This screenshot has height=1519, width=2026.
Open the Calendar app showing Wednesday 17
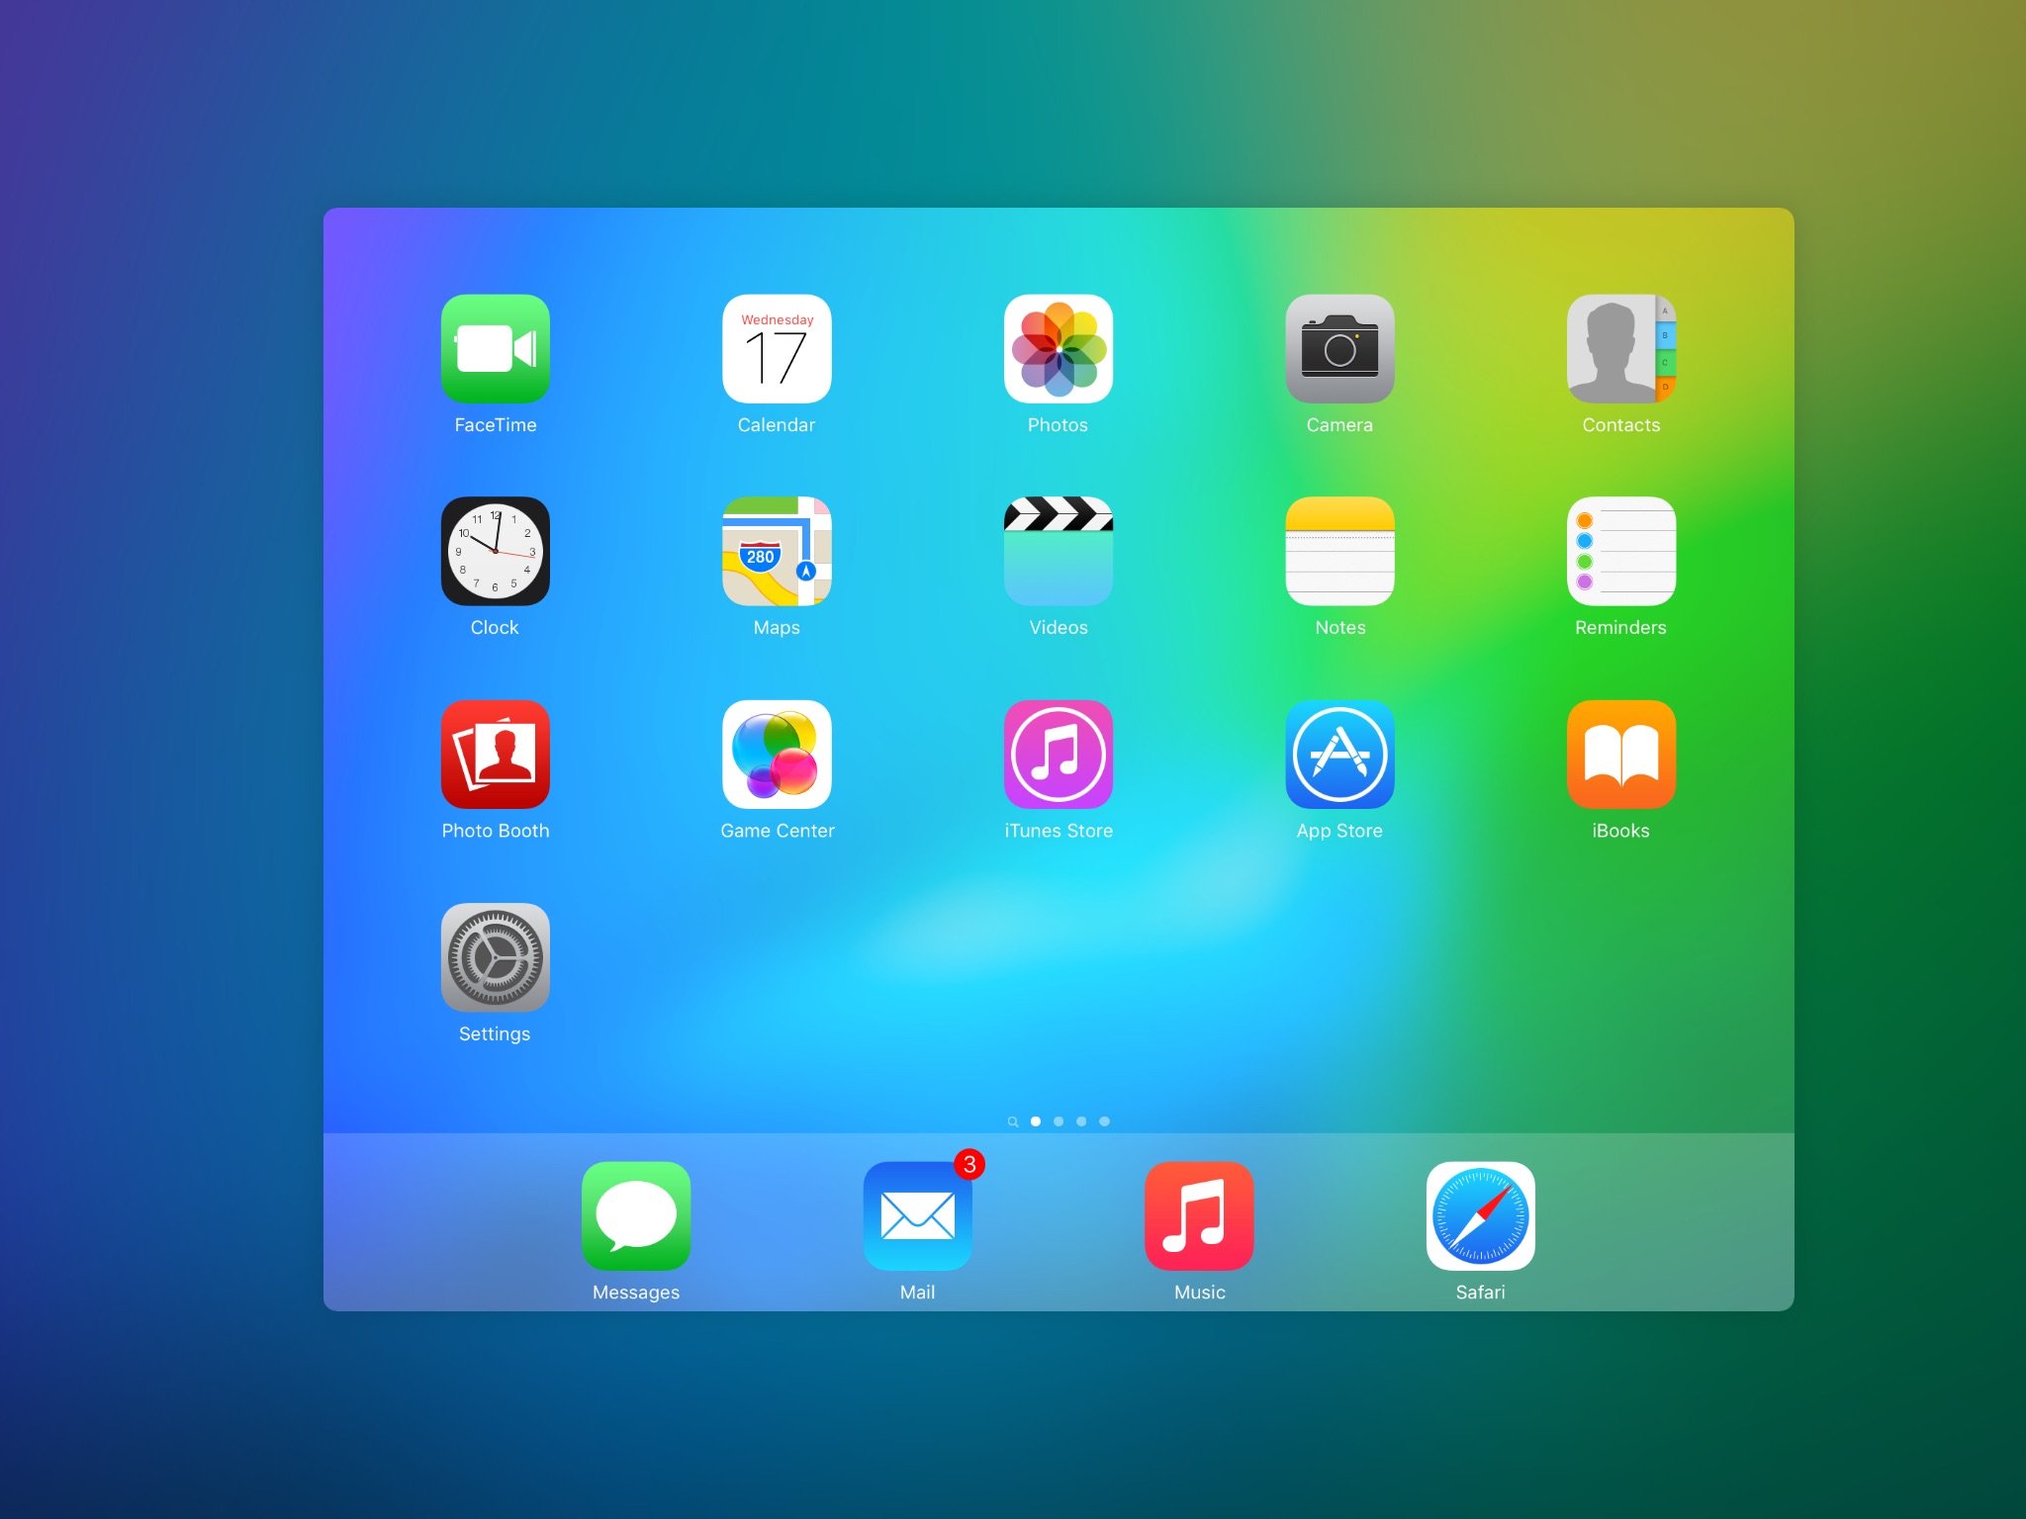tap(777, 349)
